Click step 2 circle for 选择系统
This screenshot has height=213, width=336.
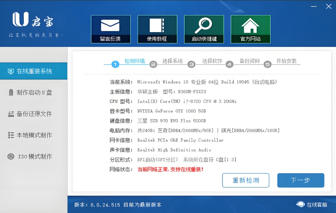[x=153, y=64]
